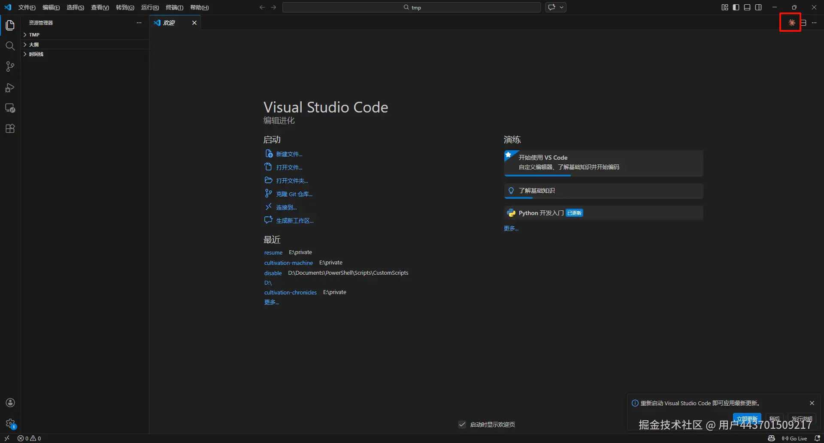Screen dimensions: 824x443
Task: Toggle the primary sidebar visibility
Action: tap(736, 7)
